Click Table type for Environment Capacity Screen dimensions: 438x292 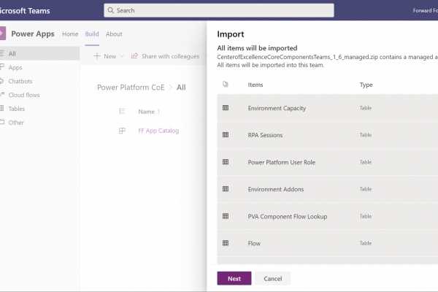[366, 108]
